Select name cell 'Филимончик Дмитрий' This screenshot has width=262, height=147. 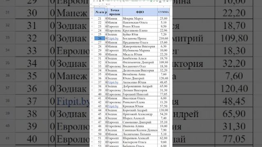[140, 62]
